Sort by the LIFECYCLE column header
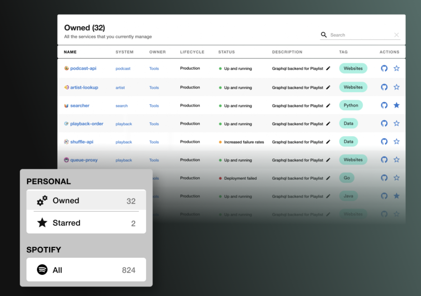Image resolution: width=421 pixels, height=296 pixels. (x=192, y=52)
